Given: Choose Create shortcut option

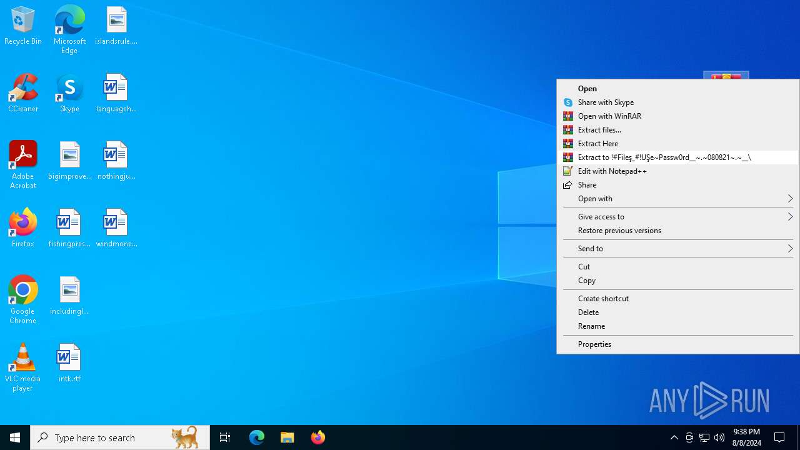Looking at the screenshot, I should tap(678, 299).
